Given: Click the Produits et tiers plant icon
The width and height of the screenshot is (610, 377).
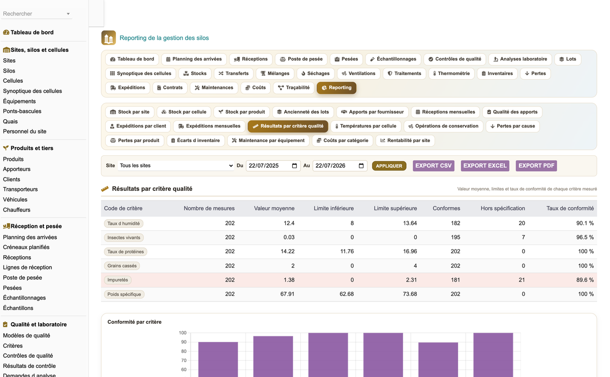Looking at the screenshot, I should click(x=6, y=148).
